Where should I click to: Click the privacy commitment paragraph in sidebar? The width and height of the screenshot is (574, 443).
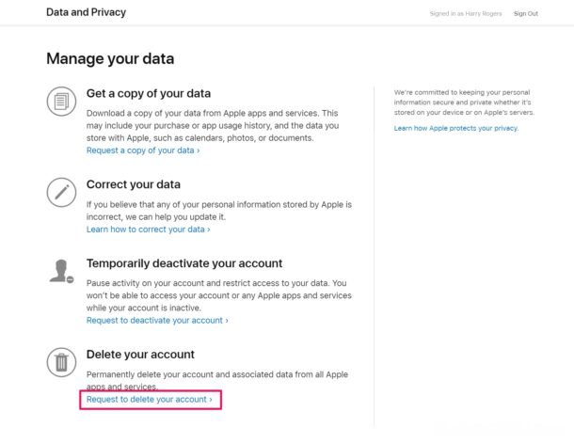(464, 103)
